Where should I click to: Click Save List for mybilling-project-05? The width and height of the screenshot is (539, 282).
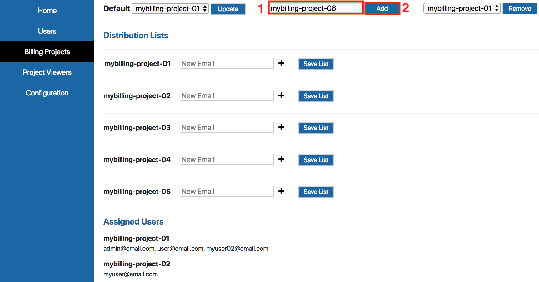pos(316,192)
